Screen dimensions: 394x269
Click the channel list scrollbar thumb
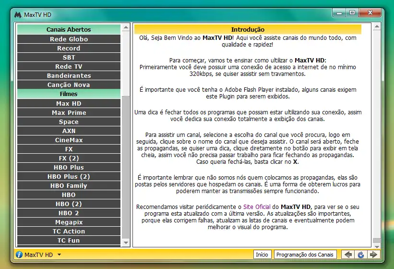click(x=126, y=167)
